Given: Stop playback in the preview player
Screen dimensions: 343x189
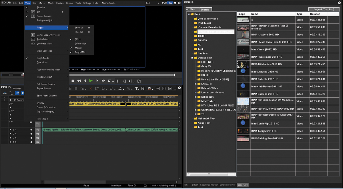Looking at the screenshot, I should point(73,81).
